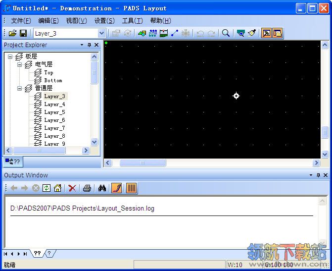Image resolution: width=332 pixels, height=271 pixels.
Task: Close the Project Explorer panel
Action: point(96,45)
